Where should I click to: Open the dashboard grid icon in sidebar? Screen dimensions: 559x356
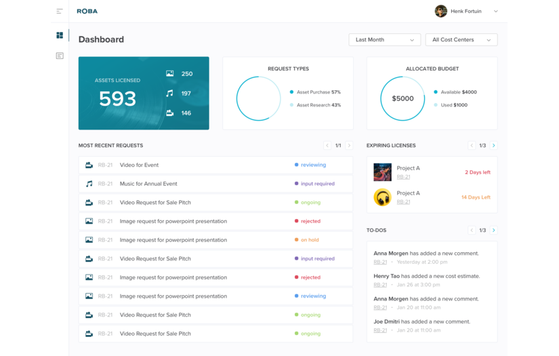pyautogui.click(x=60, y=35)
